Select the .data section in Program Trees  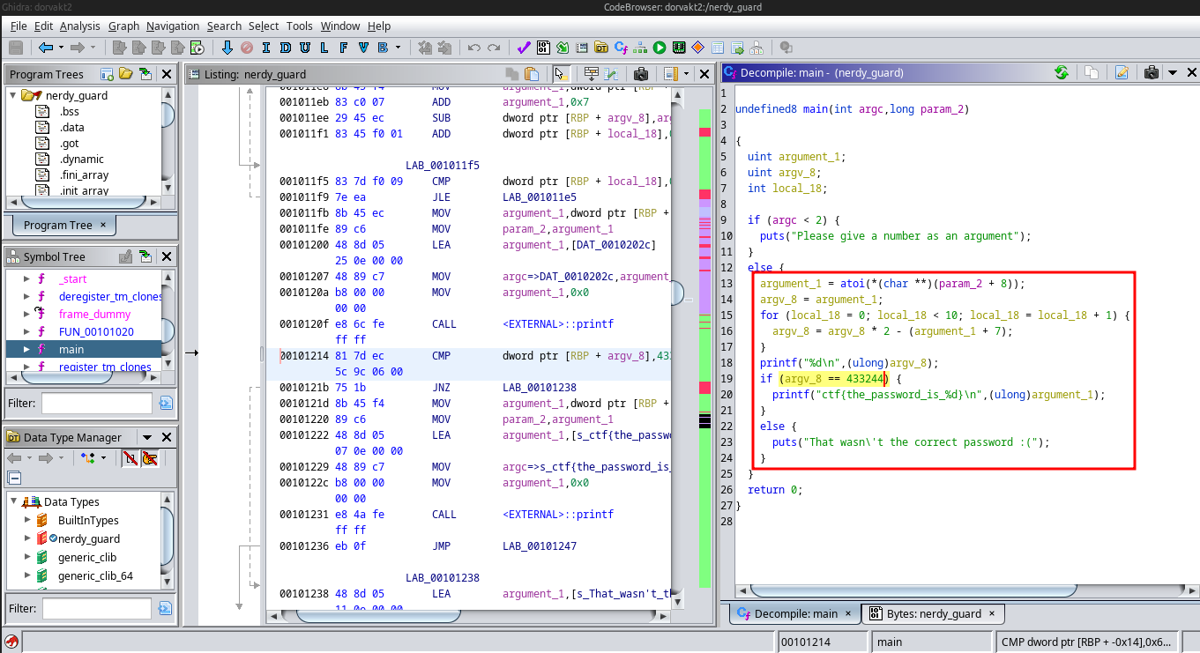coord(71,128)
